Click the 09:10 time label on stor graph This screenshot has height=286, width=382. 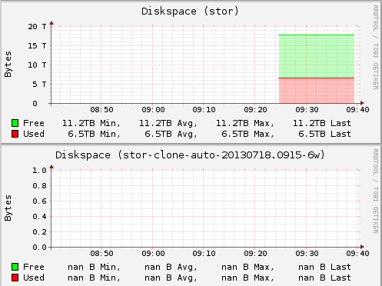204,110
